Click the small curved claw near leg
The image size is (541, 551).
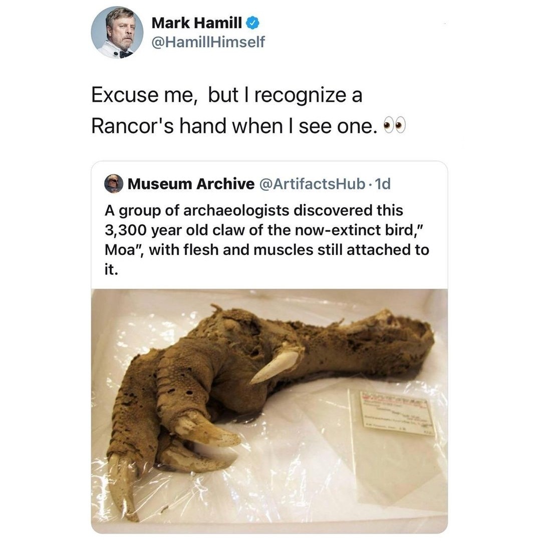coord(276,366)
